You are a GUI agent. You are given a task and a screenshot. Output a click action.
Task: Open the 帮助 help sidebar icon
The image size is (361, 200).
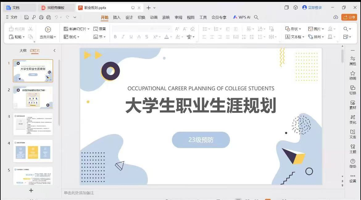point(353,163)
